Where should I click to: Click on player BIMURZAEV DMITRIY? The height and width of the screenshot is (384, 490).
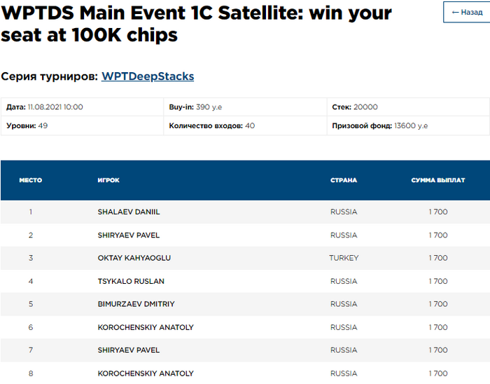(x=136, y=304)
